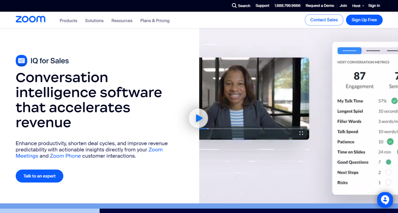398x213 pixels.
Task: Select the second tab in metrics panel
Action: pyautogui.click(x=373, y=50)
